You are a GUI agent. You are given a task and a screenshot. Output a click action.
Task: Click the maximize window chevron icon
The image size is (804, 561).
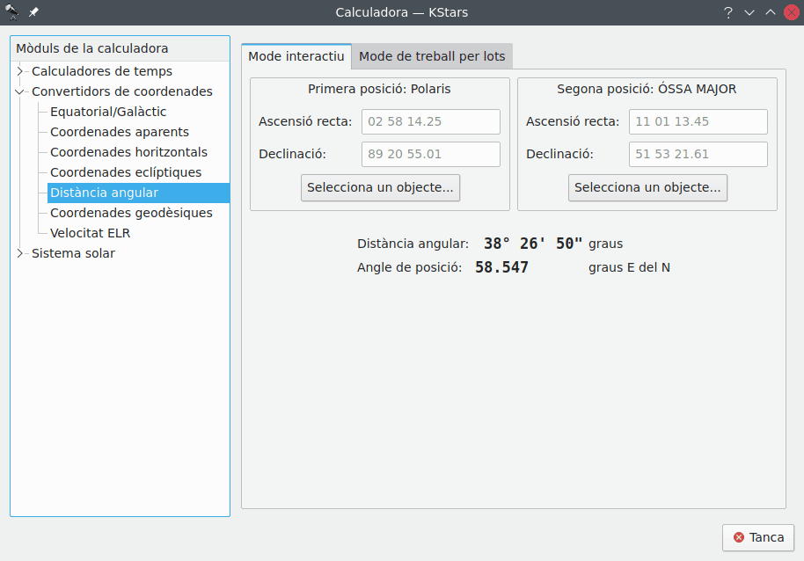click(x=771, y=12)
